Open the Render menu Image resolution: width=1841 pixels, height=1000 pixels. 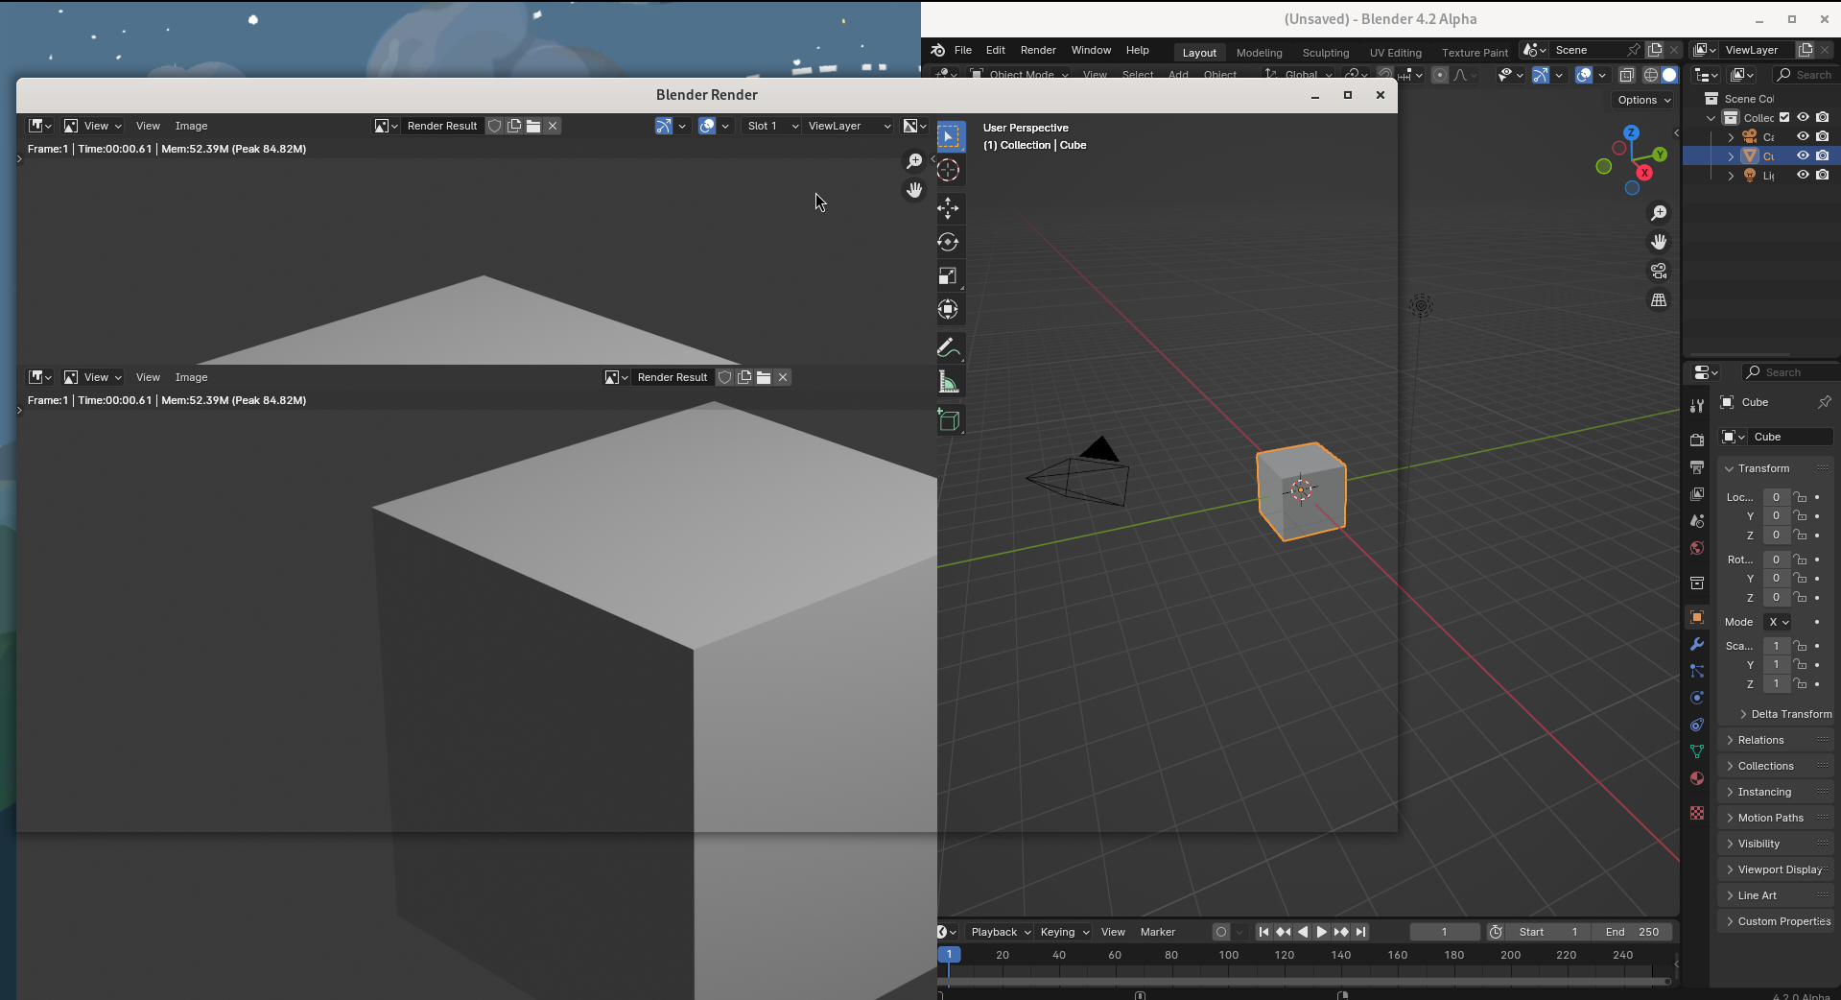1037,50
